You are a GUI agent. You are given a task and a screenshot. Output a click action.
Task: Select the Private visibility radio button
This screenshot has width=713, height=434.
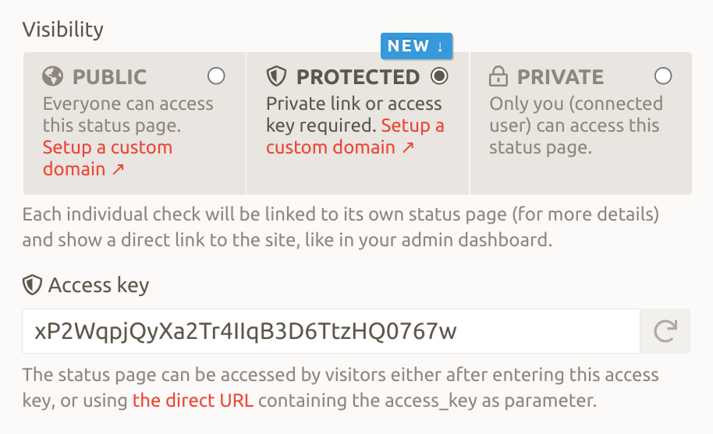pyautogui.click(x=663, y=76)
